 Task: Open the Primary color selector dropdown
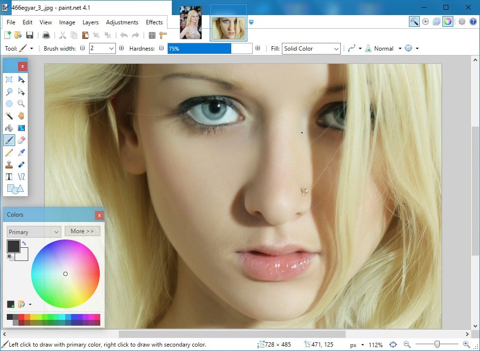click(x=34, y=232)
